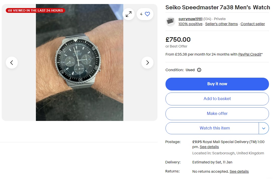Viewport: 277px width, 179px height.
Task: Open postage See details link
Action: [x=209, y=147]
